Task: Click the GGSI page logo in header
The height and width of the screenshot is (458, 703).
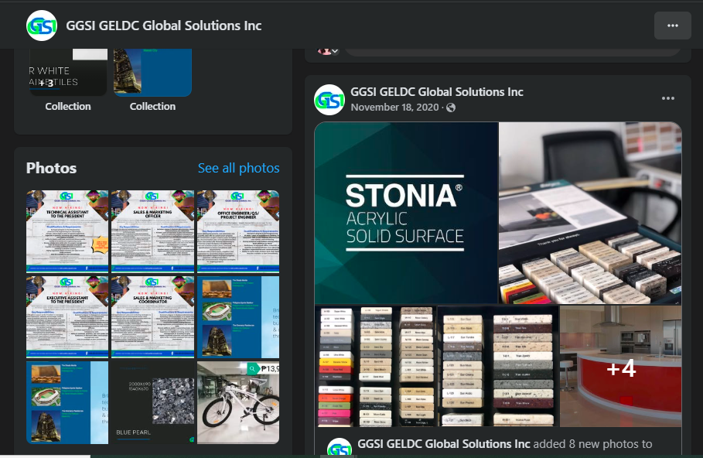Action: pos(42,26)
